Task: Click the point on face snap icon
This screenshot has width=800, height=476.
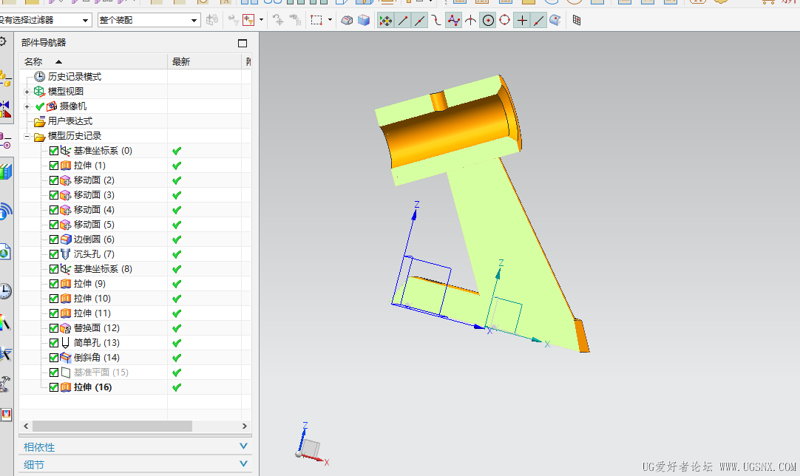Action: pos(555,21)
